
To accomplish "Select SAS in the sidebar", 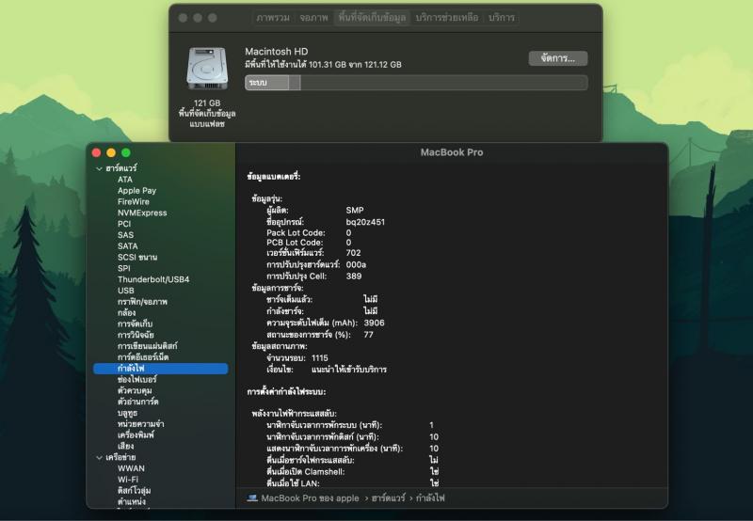I will click(x=125, y=234).
